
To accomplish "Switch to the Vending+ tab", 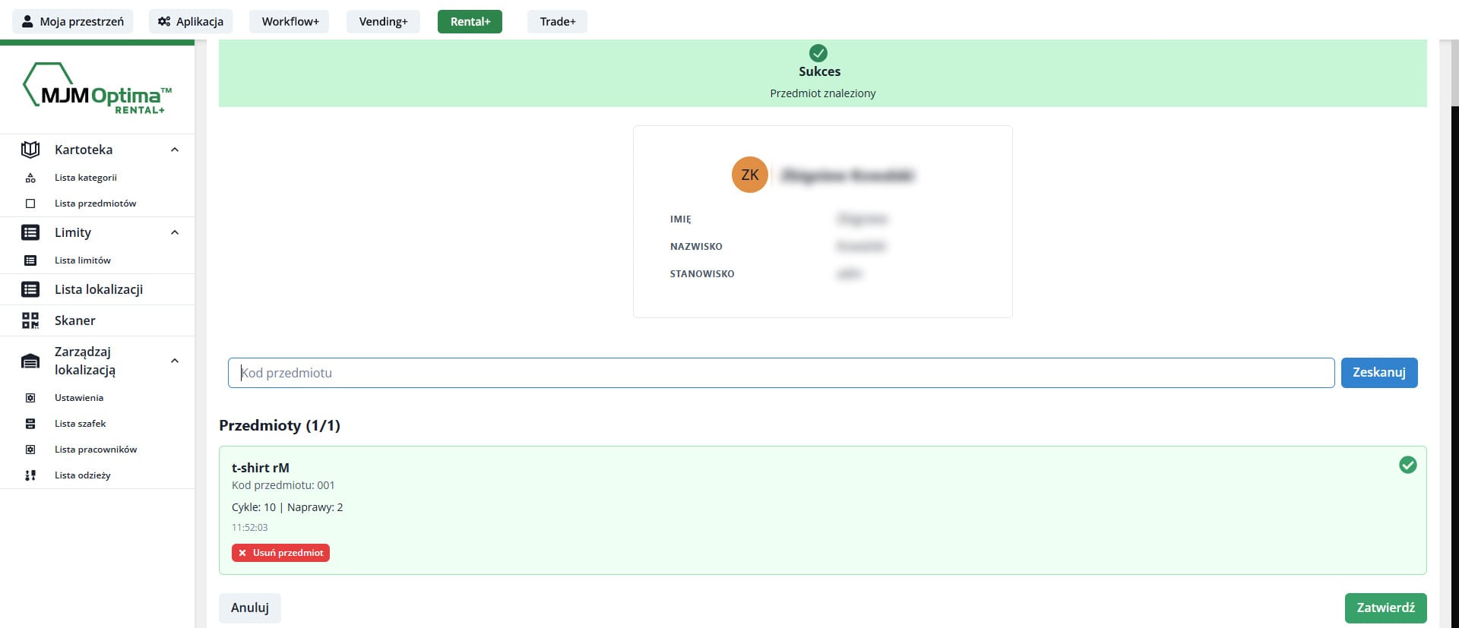I will (x=383, y=21).
